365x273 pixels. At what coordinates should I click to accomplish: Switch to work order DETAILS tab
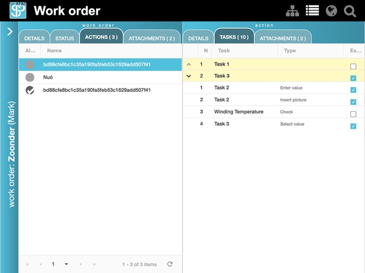(x=34, y=38)
